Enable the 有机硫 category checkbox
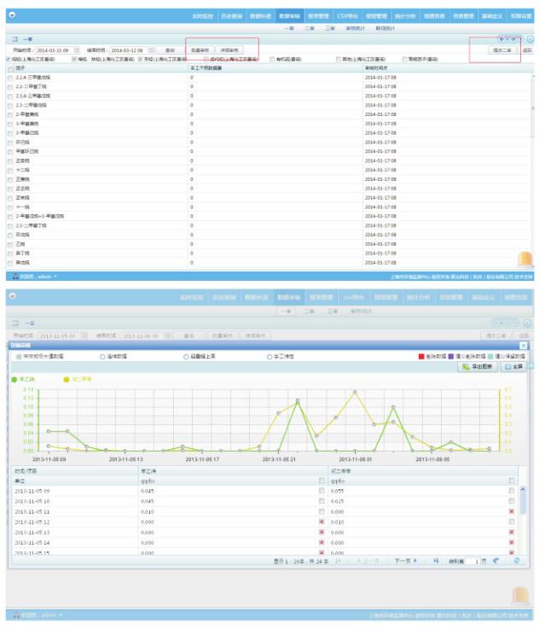This screenshot has height=630, width=539. tap(272, 59)
